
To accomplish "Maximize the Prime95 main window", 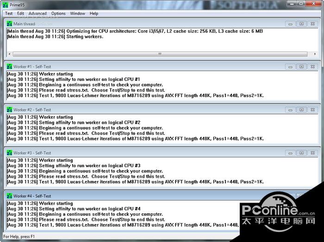I will (301, 4).
